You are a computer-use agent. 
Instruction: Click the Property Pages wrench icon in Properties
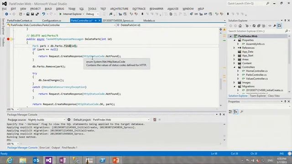coord(241,112)
